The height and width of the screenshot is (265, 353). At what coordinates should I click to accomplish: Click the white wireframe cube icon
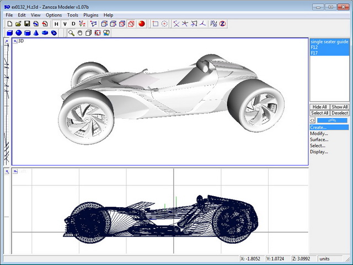[88, 33]
